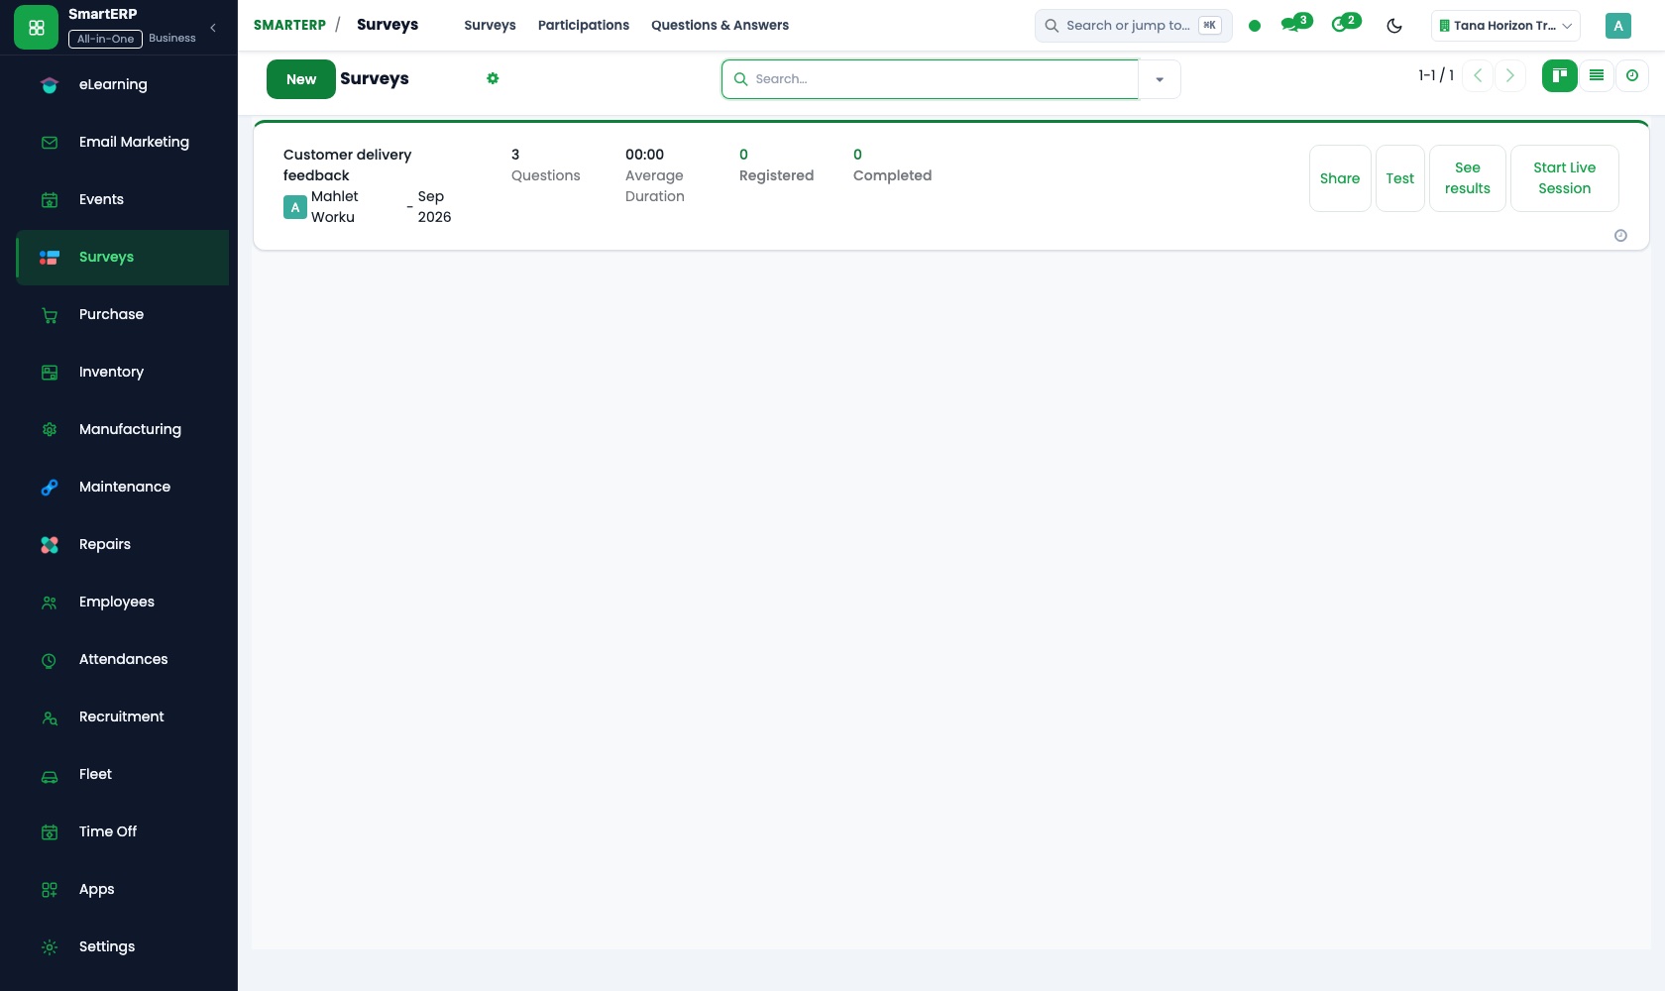Click the 1-1 / 1 pager counter

(x=1436, y=75)
